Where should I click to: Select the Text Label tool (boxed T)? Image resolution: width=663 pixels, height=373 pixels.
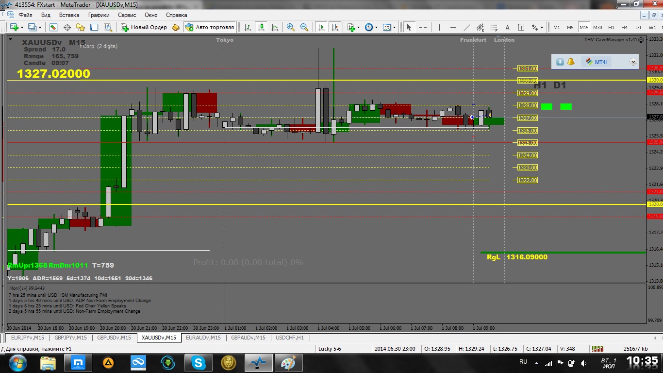point(522,27)
